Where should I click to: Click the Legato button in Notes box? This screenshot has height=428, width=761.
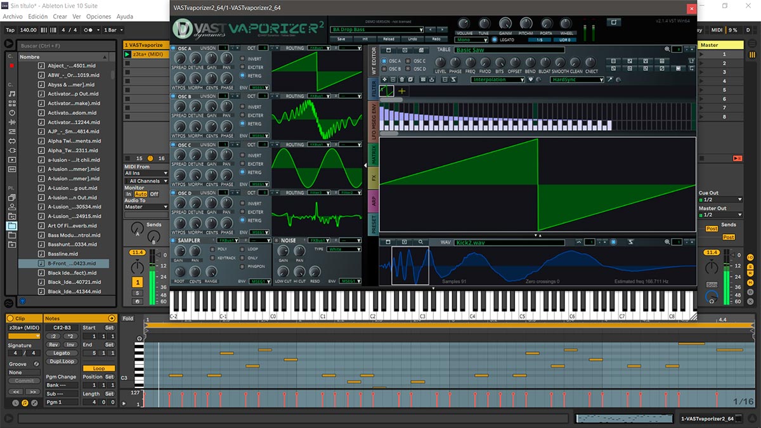coord(62,353)
